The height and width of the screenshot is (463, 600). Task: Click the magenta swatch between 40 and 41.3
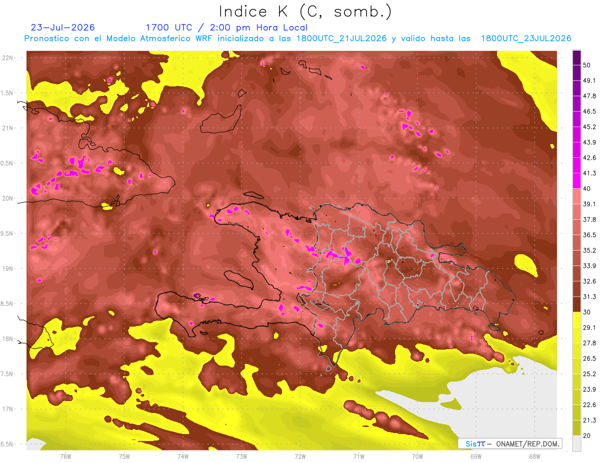(x=576, y=181)
